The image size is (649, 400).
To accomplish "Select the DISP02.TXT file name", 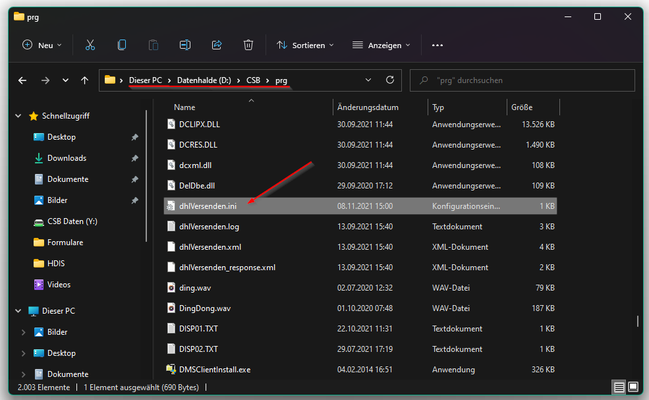I will coord(198,349).
